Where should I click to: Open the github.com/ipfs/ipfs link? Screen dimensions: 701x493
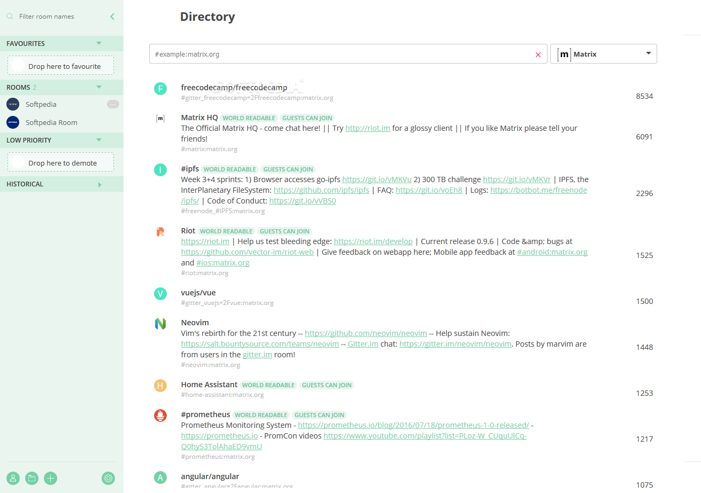click(x=321, y=190)
